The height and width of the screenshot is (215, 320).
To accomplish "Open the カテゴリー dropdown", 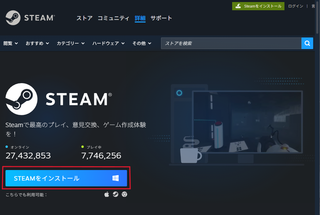I will click(70, 43).
